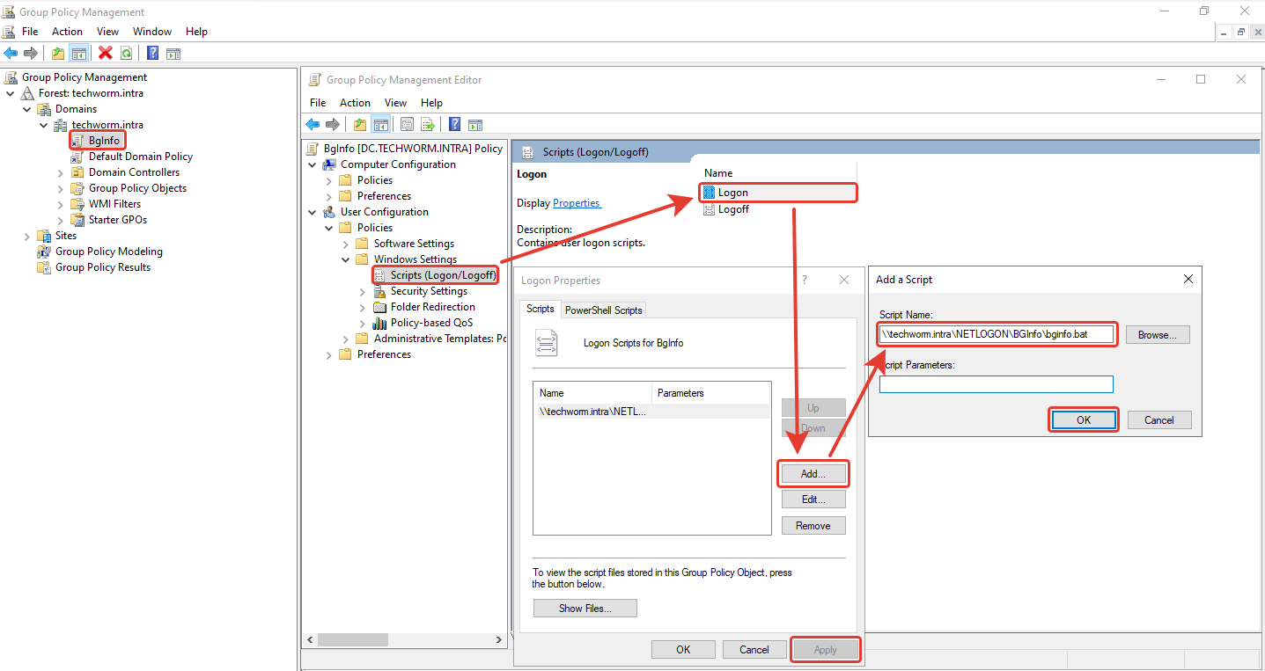Click red Delete icon in Group Policy Management toolbar
Viewport: 1265px width, 671px height.
[x=106, y=53]
